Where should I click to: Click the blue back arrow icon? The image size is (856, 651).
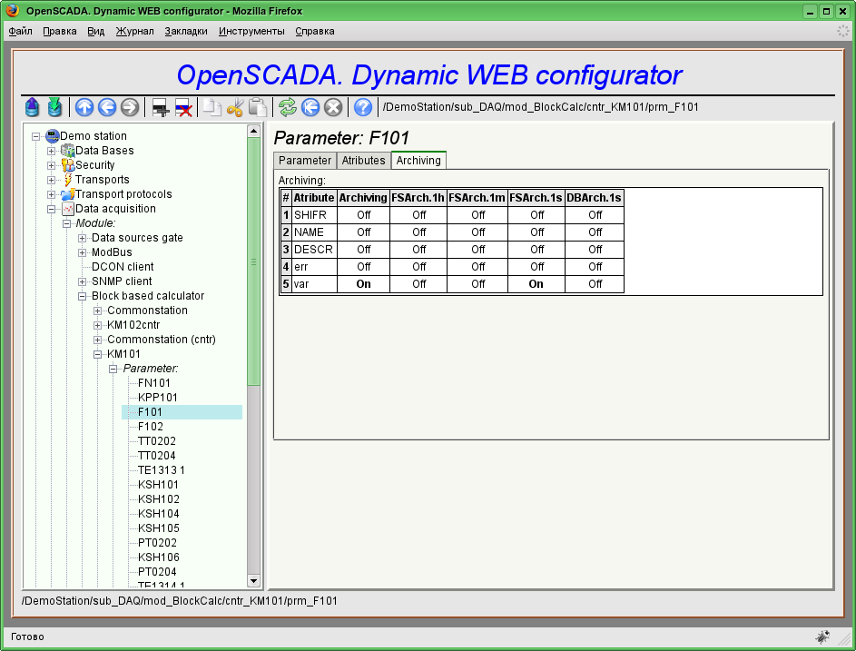[107, 107]
